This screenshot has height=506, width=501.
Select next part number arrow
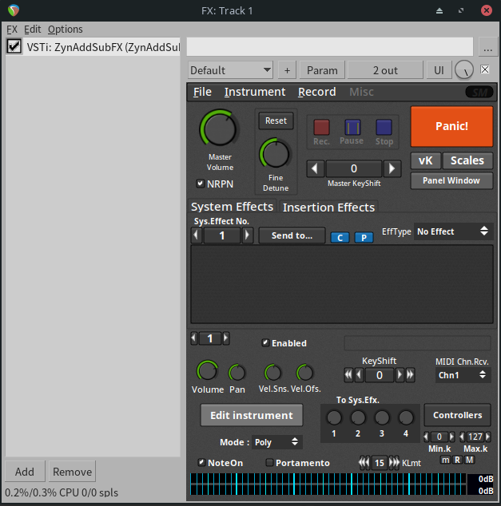coord(226,338)
